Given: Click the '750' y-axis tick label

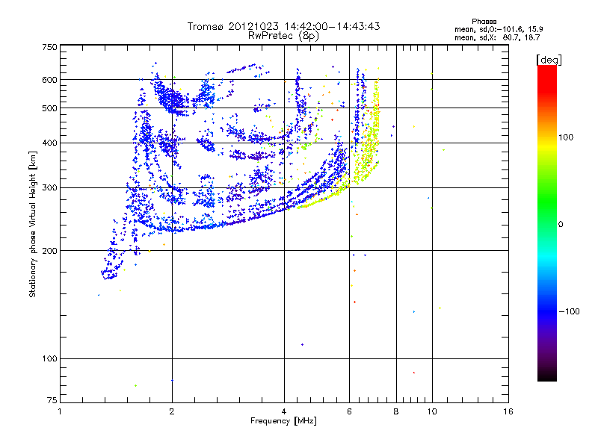Looking at the screenshot, I should [49, 47].
